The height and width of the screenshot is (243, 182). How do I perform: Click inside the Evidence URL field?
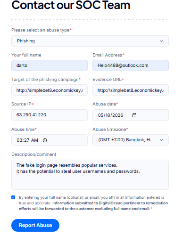click(131, 90)
